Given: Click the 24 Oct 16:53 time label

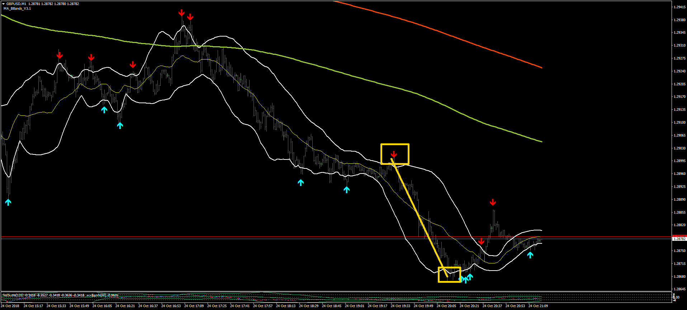Looking at the screenshot, I should (171, 306).
